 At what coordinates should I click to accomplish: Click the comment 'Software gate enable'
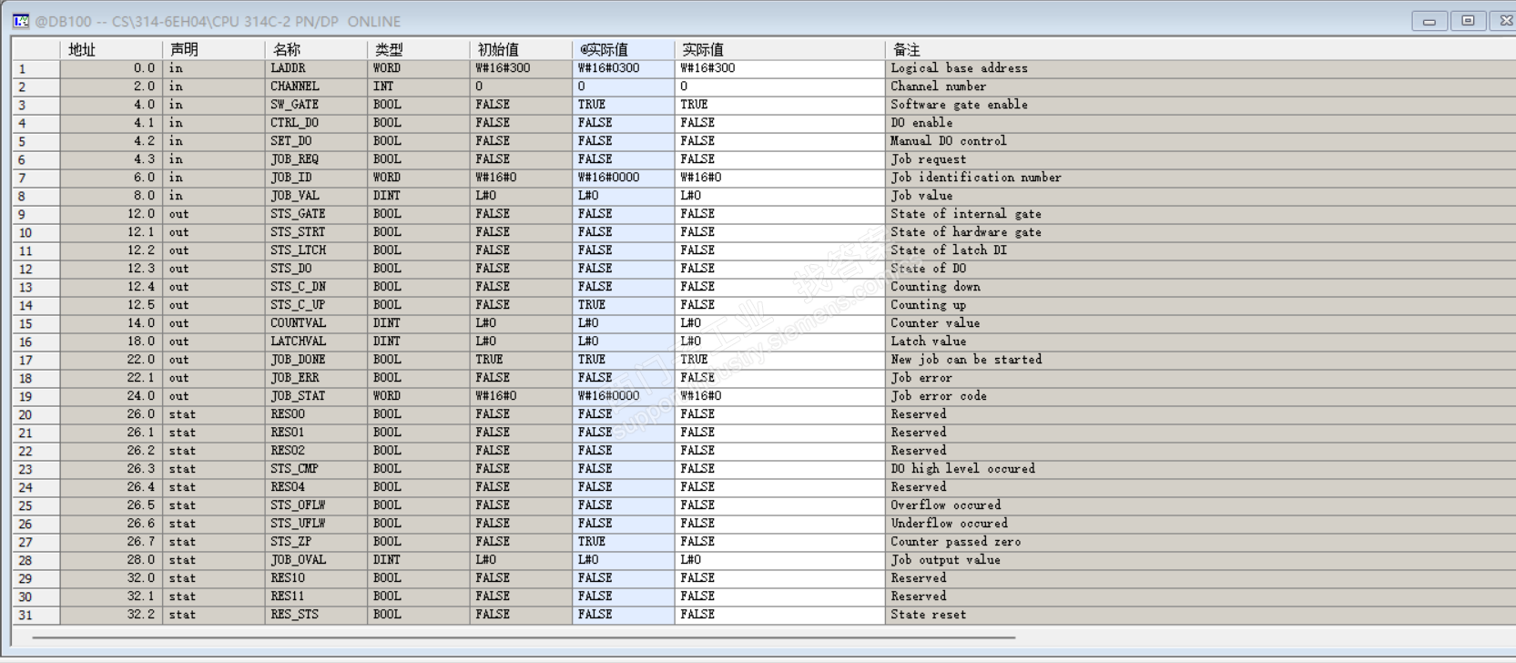[x=959, y=105]
